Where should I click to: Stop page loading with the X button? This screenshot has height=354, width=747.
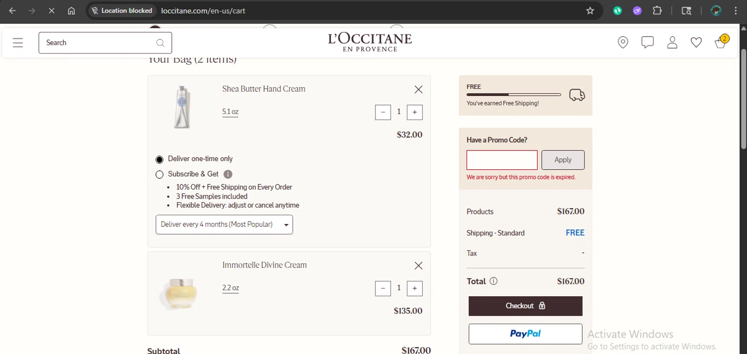51,10
